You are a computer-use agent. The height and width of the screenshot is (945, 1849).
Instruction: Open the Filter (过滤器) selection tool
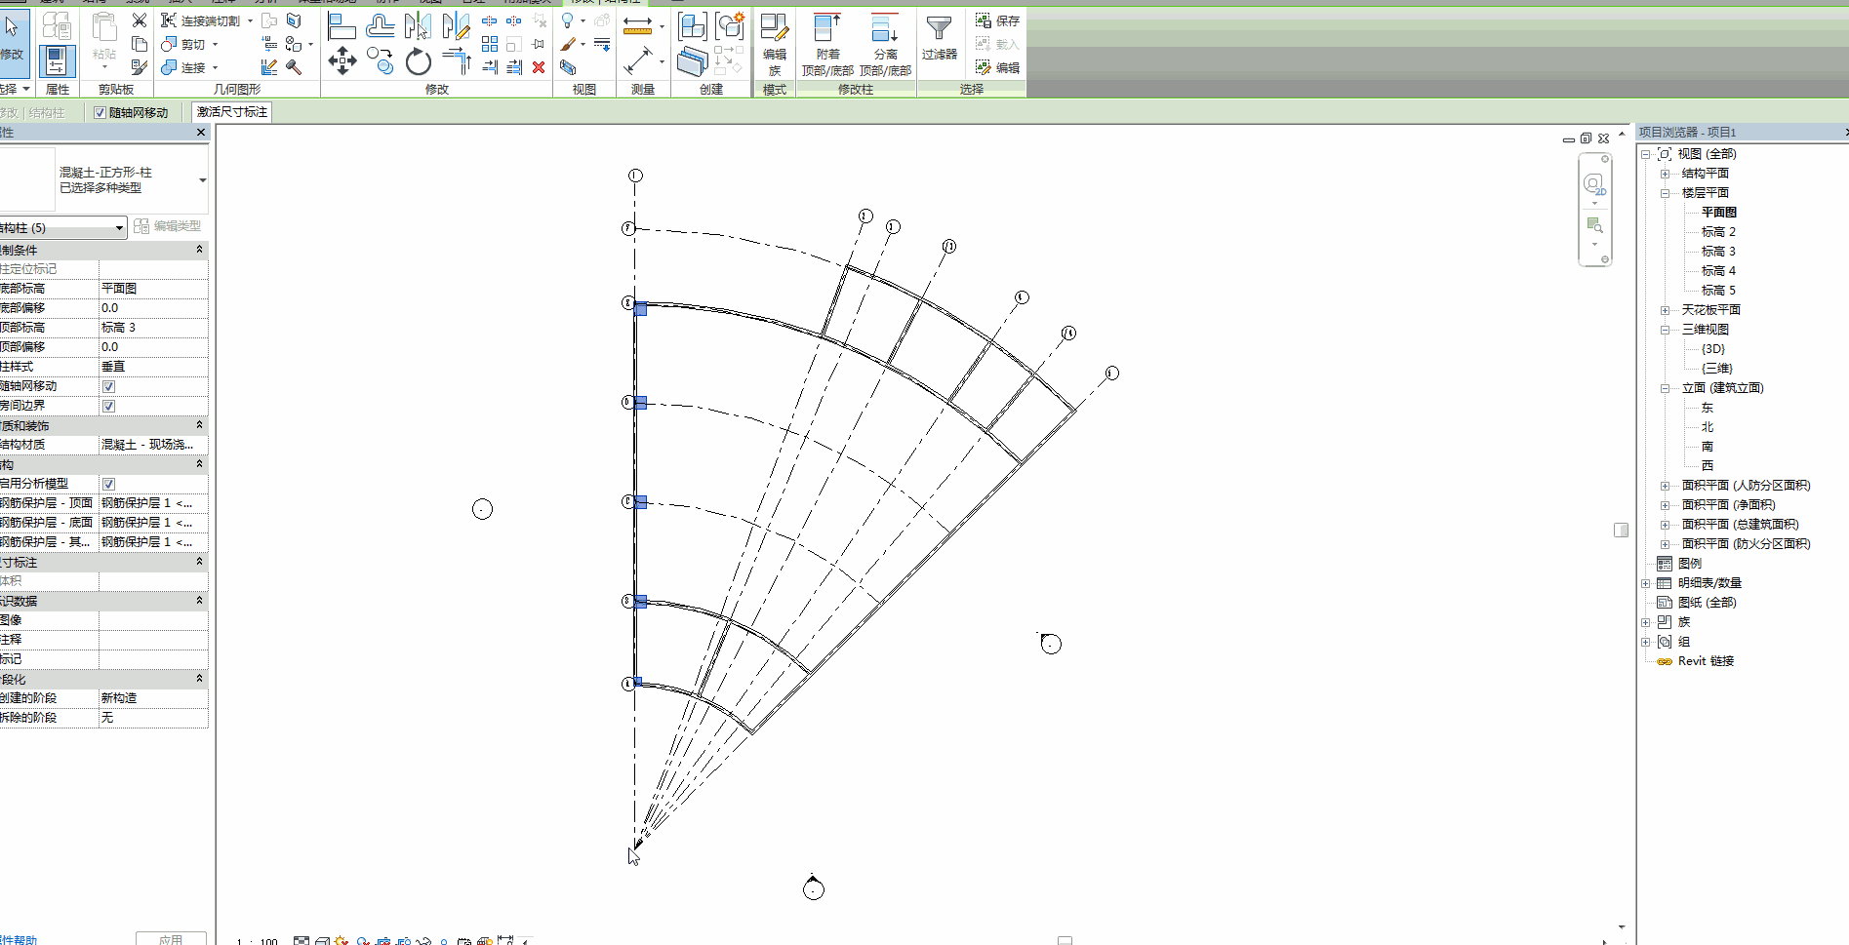coord(939,39)
